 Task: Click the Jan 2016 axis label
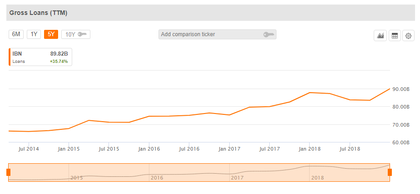149,149
